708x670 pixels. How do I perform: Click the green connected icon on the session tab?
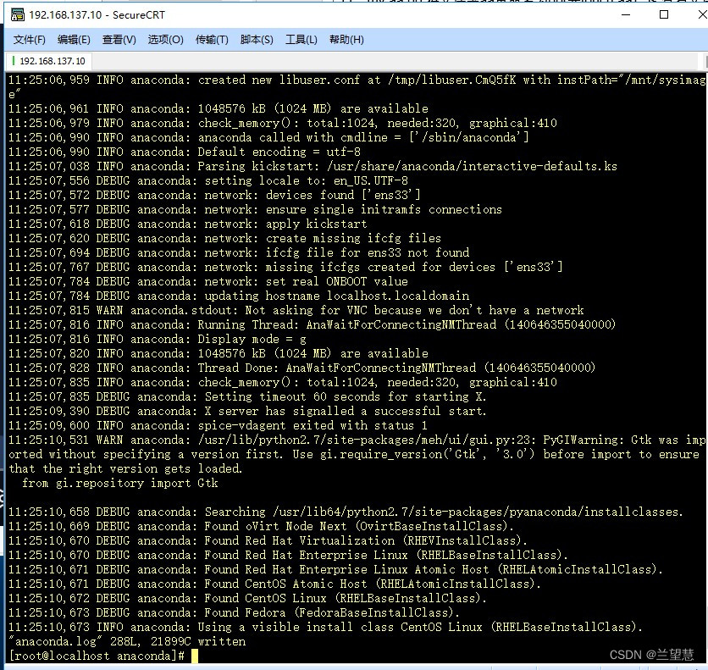point(13,60)
